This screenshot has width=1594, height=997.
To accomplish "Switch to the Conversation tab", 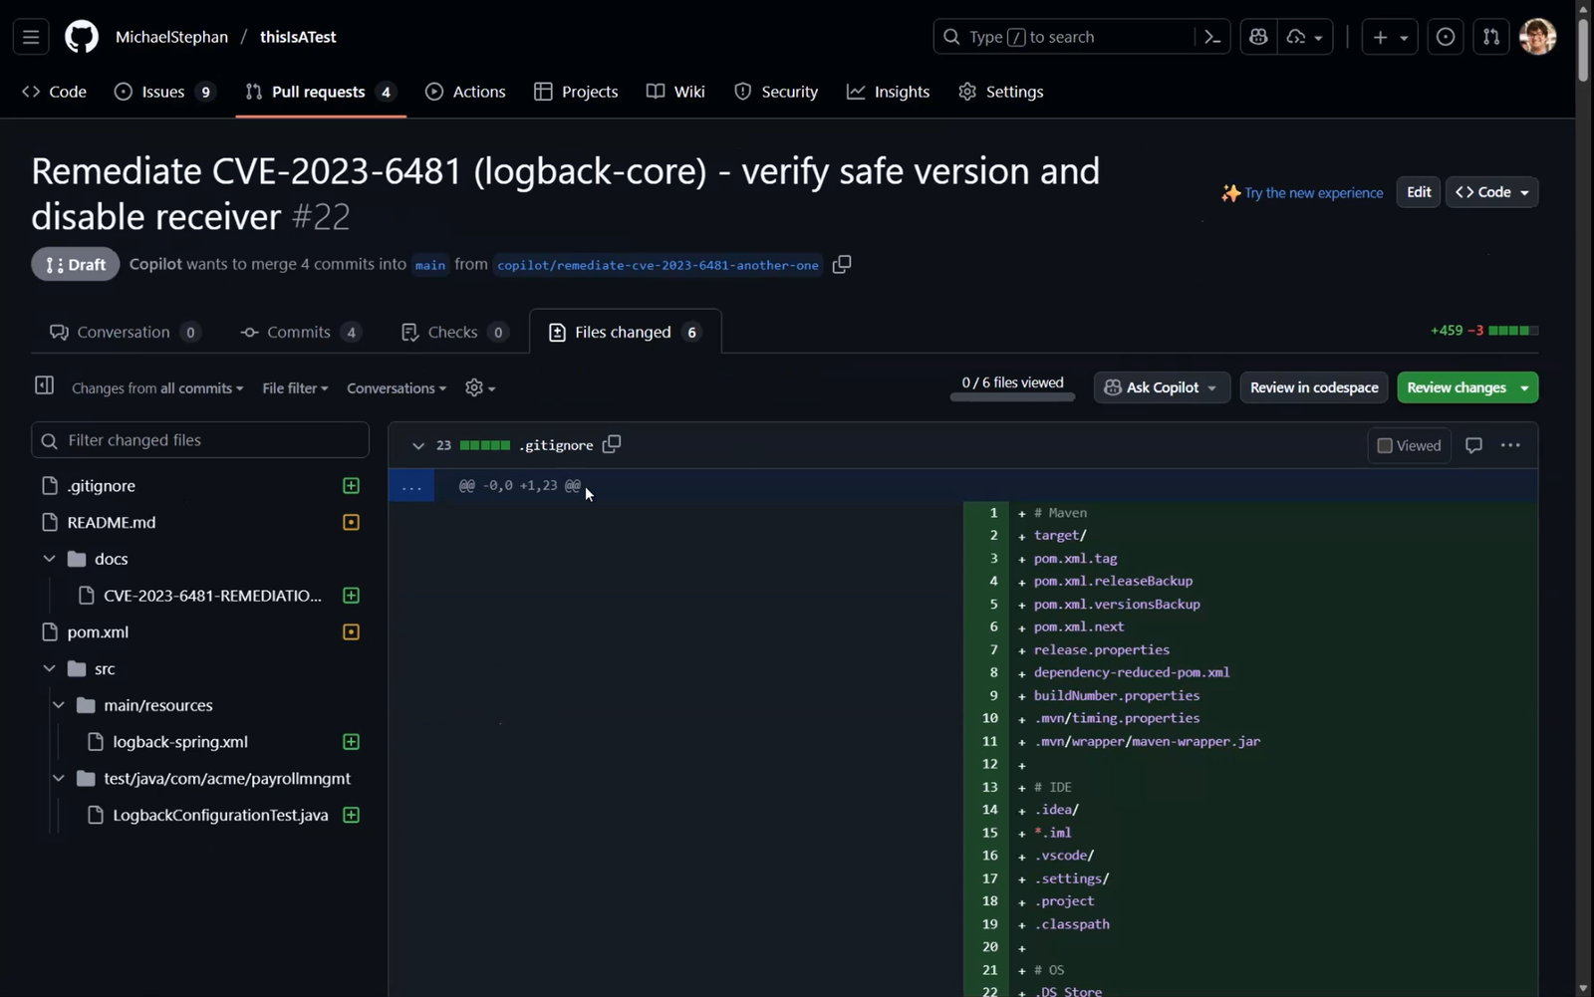I will pos(125,332).
